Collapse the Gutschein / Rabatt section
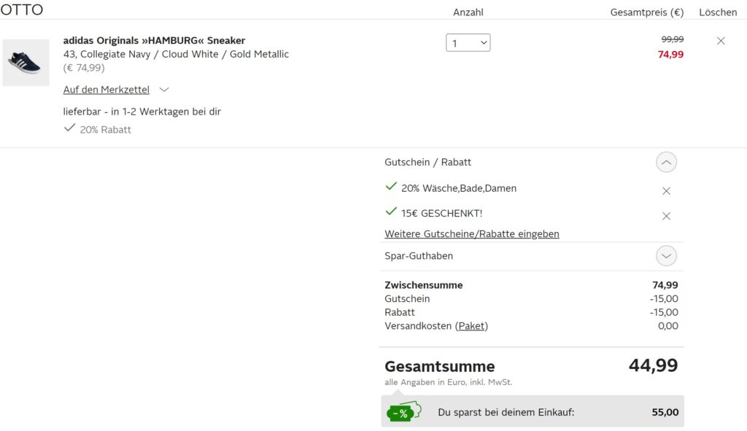Viewport: 747px width, 431px height. pos(666,163)
